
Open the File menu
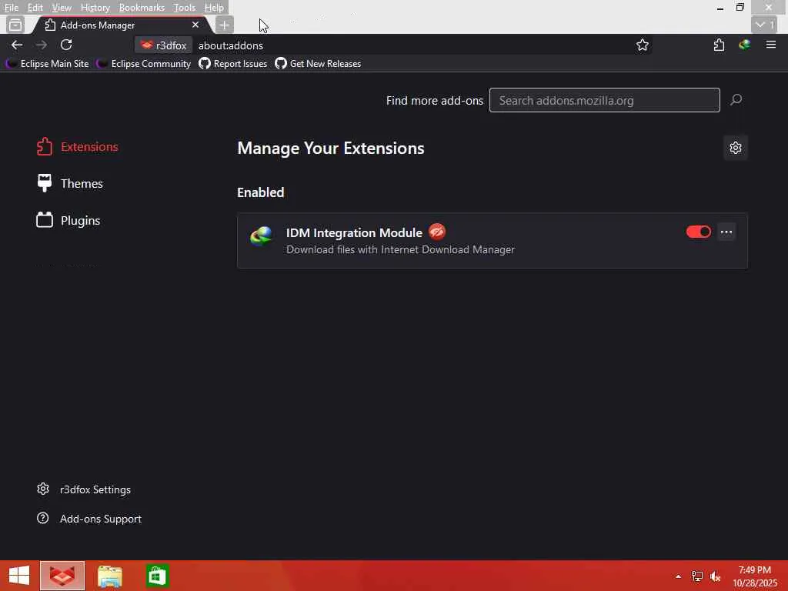tap(11, 8)
